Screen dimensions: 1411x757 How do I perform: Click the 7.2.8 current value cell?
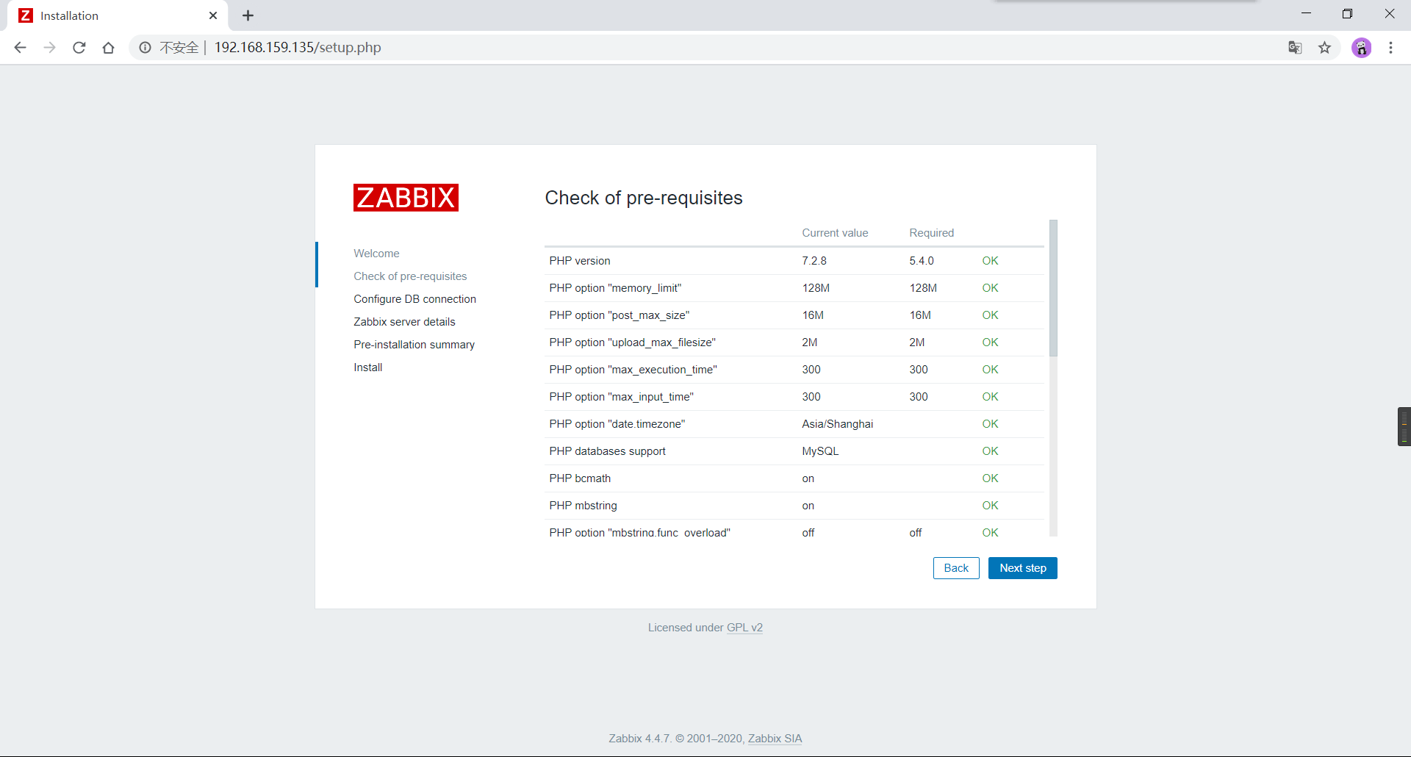[814, 261]
